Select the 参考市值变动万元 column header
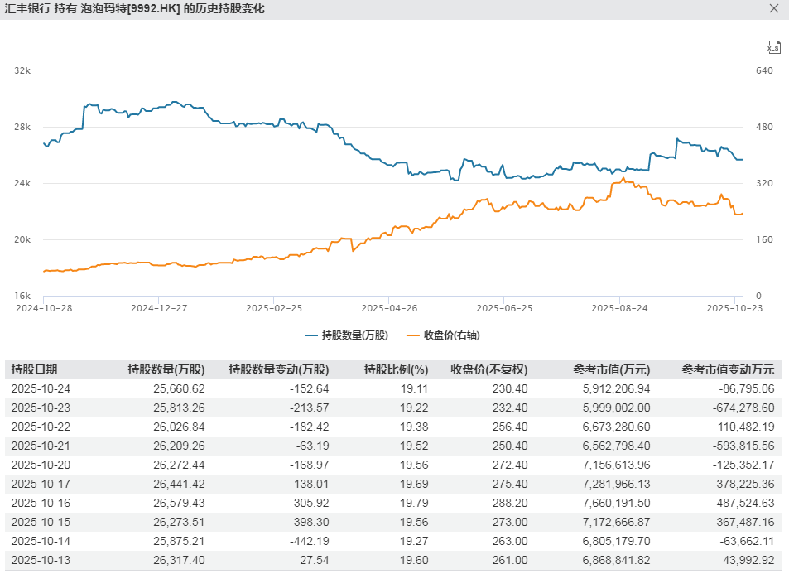 tap(727, 369)
